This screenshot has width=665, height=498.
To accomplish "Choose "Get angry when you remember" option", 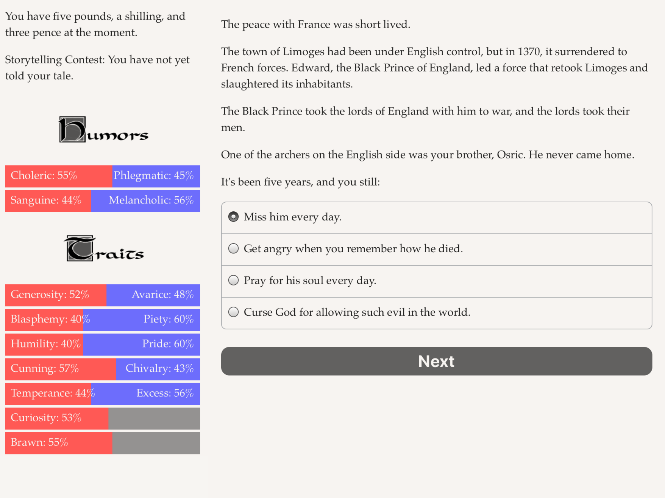I will [436, 250].
